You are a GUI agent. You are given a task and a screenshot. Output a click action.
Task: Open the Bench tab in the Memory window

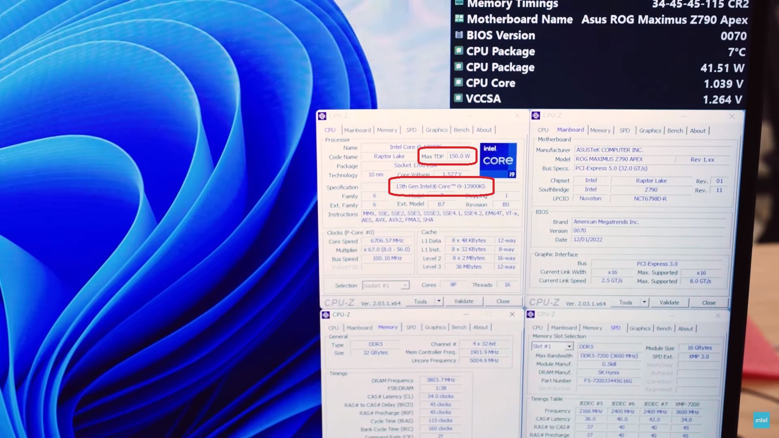pyautogui.click(x=459, y=327)
